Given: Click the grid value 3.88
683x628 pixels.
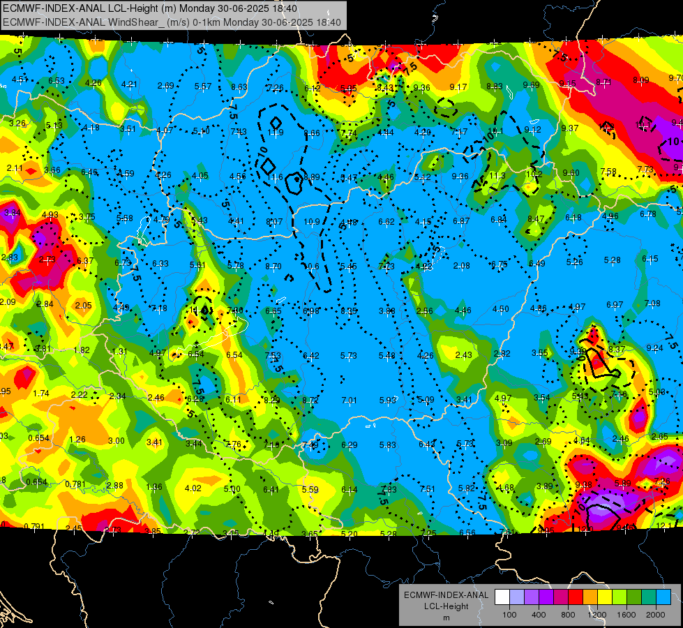Looking at the screenshot, I should [386, 311].
